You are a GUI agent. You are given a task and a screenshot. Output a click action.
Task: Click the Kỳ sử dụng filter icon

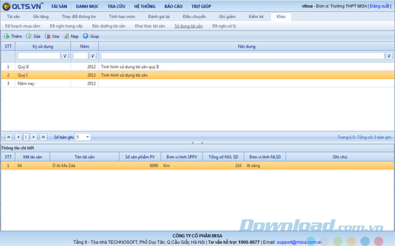(x=65, y=56)
